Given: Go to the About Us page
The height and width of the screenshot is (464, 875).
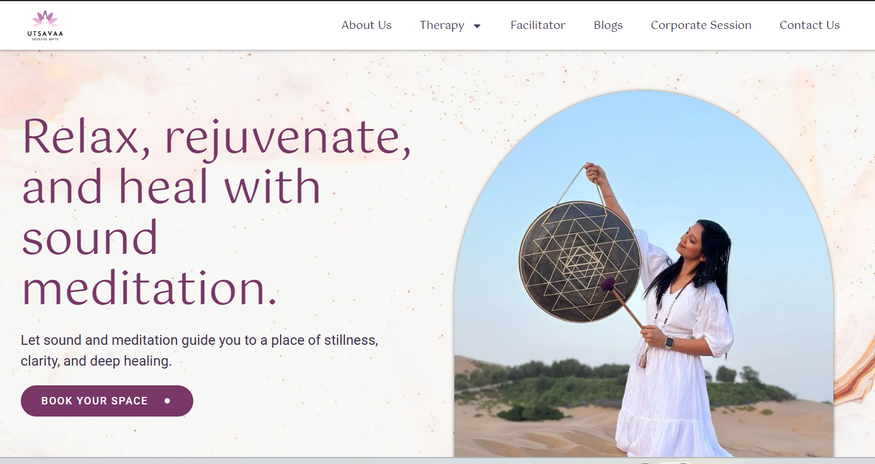Looking at the screenshot, I should pyautogui.click(x=366, y=25).
